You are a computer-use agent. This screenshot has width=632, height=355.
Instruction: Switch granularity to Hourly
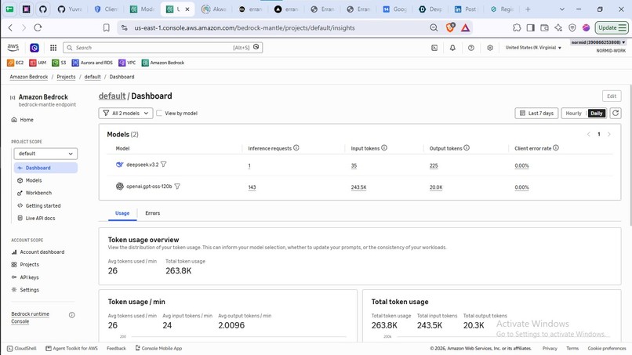[x=573, y=113]
